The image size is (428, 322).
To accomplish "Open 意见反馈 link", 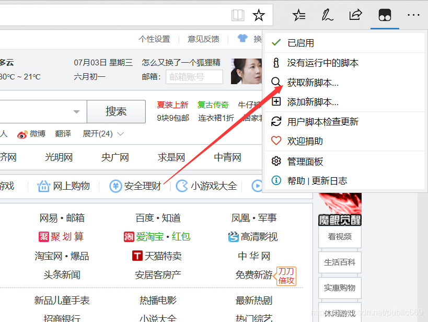I will coord(203,39).
